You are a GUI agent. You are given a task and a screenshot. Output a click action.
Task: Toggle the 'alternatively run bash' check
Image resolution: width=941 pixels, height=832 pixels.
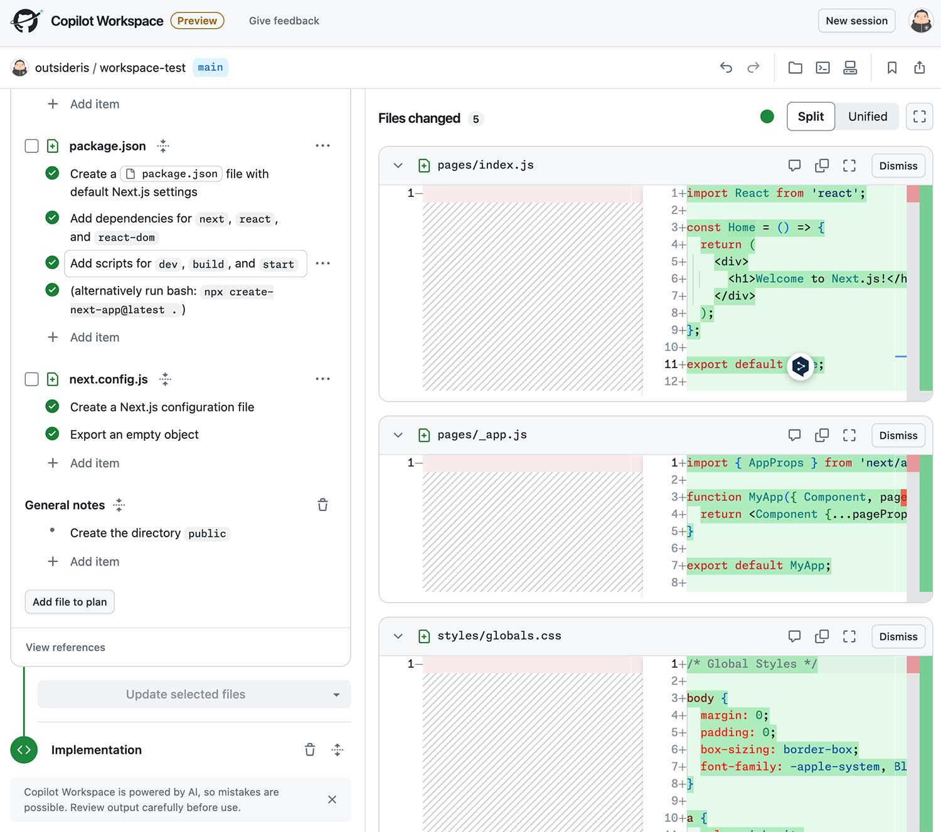point(53,290)
